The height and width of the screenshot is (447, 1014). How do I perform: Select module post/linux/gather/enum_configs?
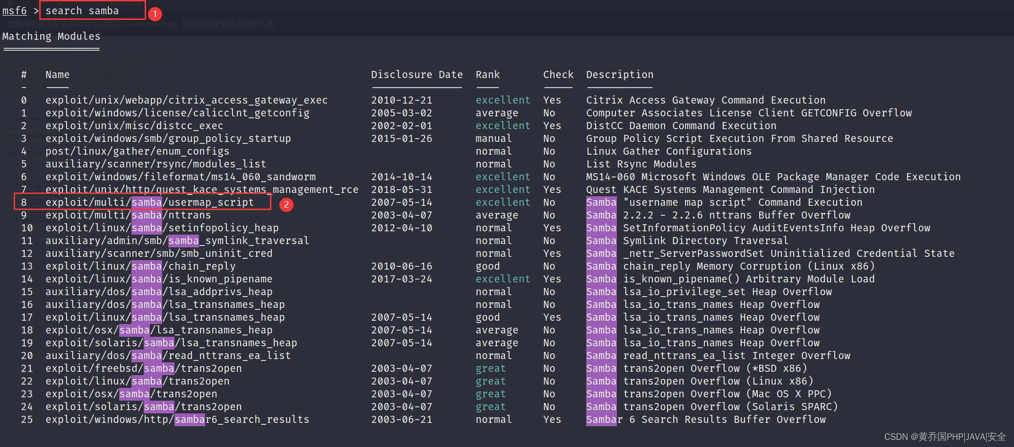click(x=138, y=151)
